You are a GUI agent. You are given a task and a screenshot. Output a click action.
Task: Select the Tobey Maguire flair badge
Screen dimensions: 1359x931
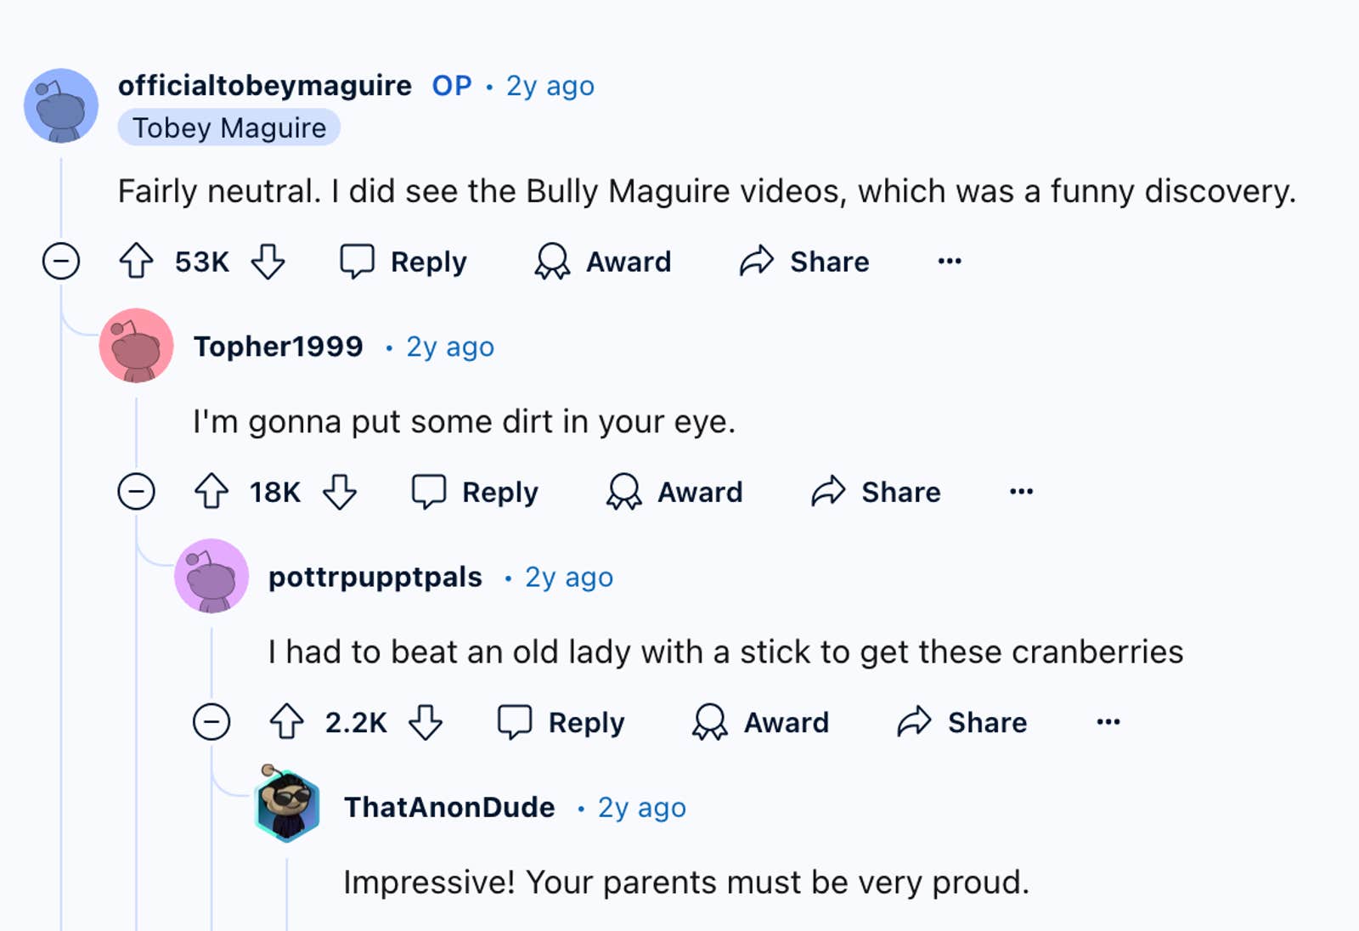click(228, 128)
